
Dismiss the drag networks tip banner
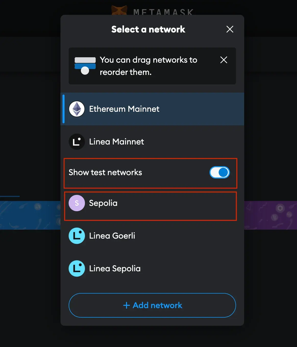[x=224, y=60]
